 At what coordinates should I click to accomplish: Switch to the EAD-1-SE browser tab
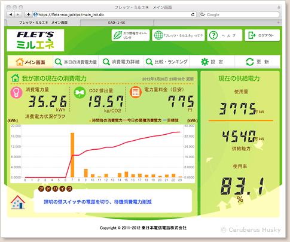pos(117,23)
